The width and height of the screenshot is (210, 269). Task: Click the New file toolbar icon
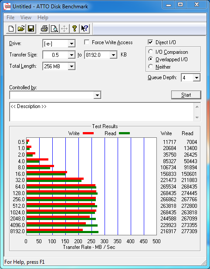(11, 28)
